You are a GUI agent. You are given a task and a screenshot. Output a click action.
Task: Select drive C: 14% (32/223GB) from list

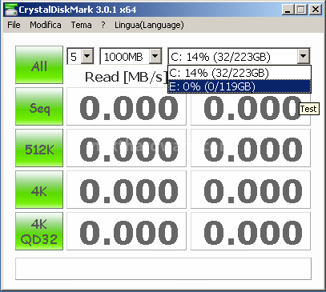[x=239, y=73]
